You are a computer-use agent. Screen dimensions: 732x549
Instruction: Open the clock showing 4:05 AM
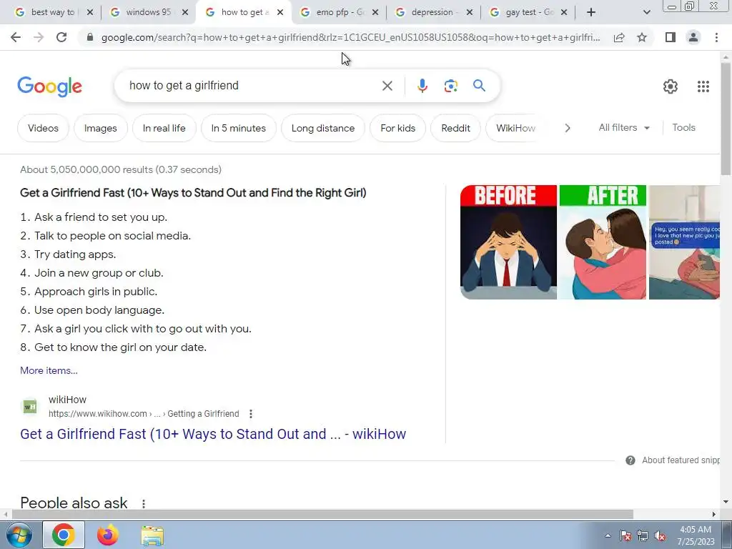pos(696,535)
